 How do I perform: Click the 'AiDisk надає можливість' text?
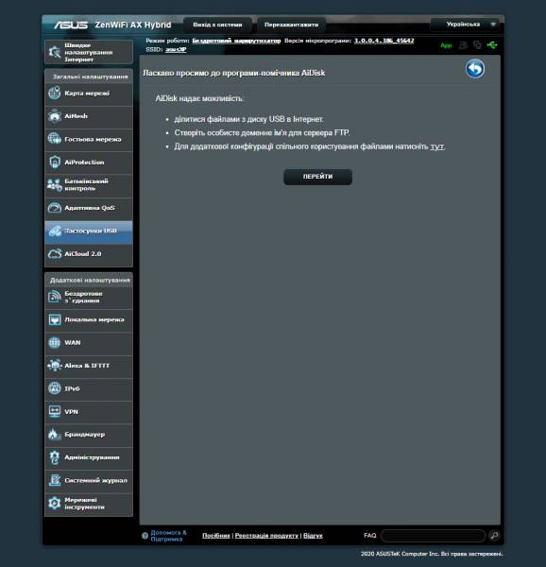(x=199, y=98)
